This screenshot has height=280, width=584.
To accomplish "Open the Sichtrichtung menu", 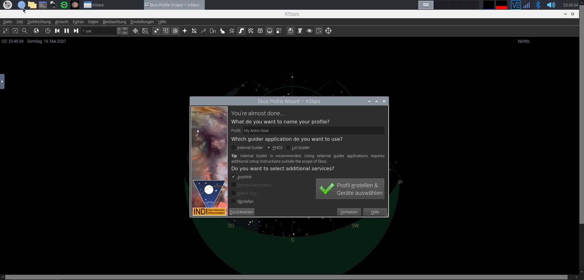I will (39, 22).
